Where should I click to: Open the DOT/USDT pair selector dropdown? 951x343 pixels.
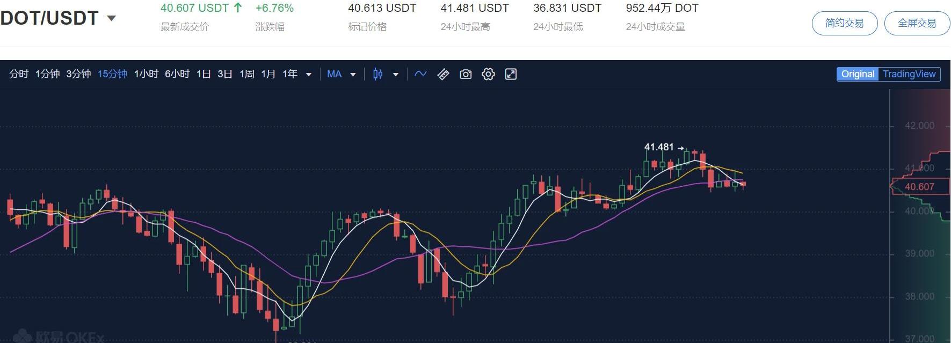[x=112, y=18]
